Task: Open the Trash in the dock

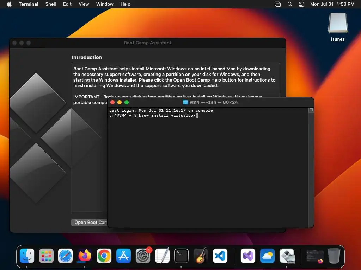Action: (334, 256)
